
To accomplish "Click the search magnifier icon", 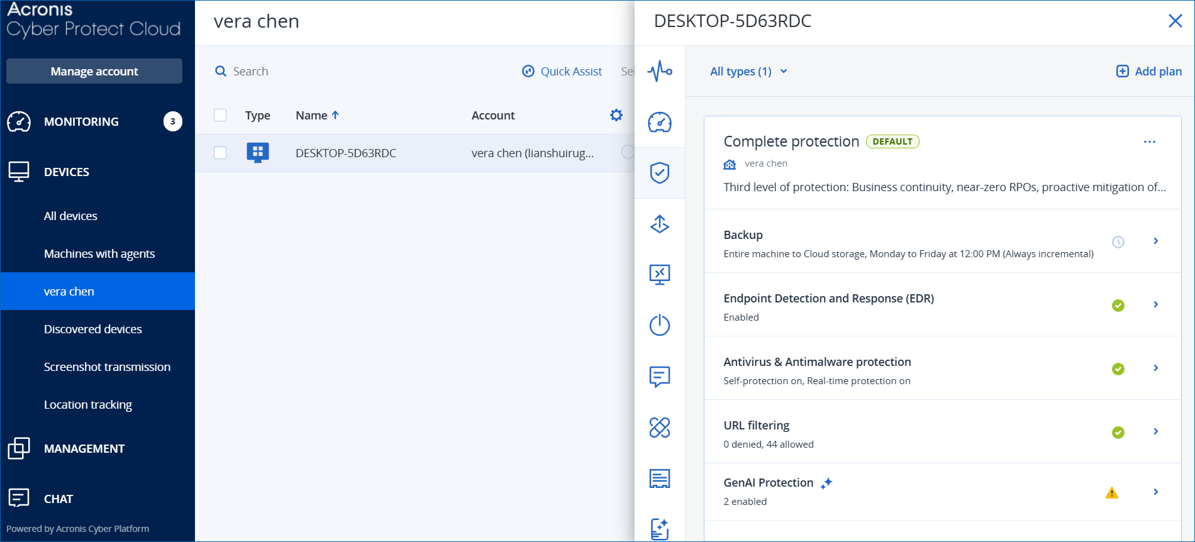I will click(221, 71).
